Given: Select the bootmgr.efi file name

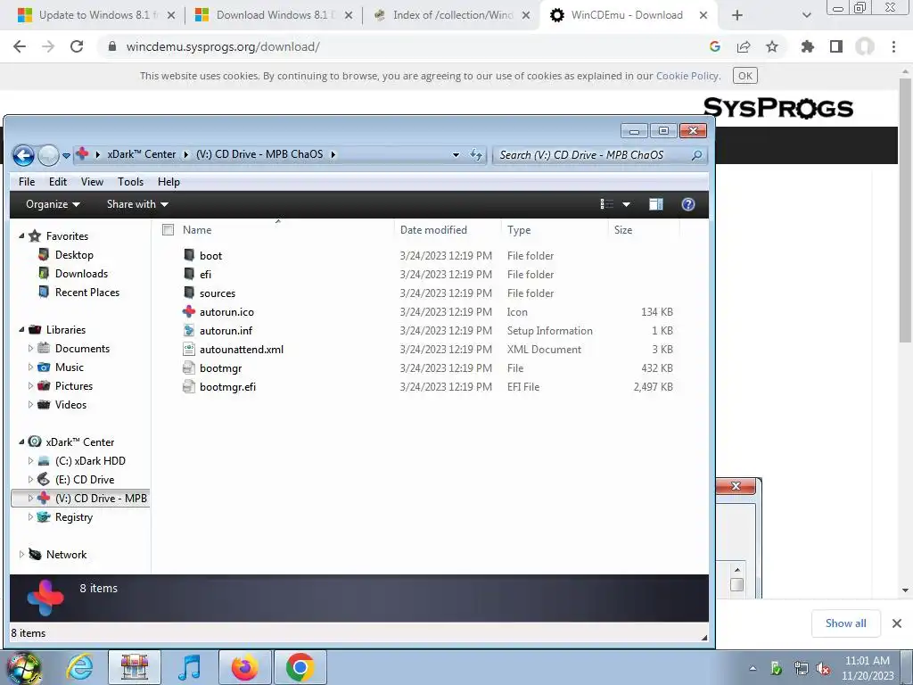Looking at the screenshot, I should coord(227,387).
